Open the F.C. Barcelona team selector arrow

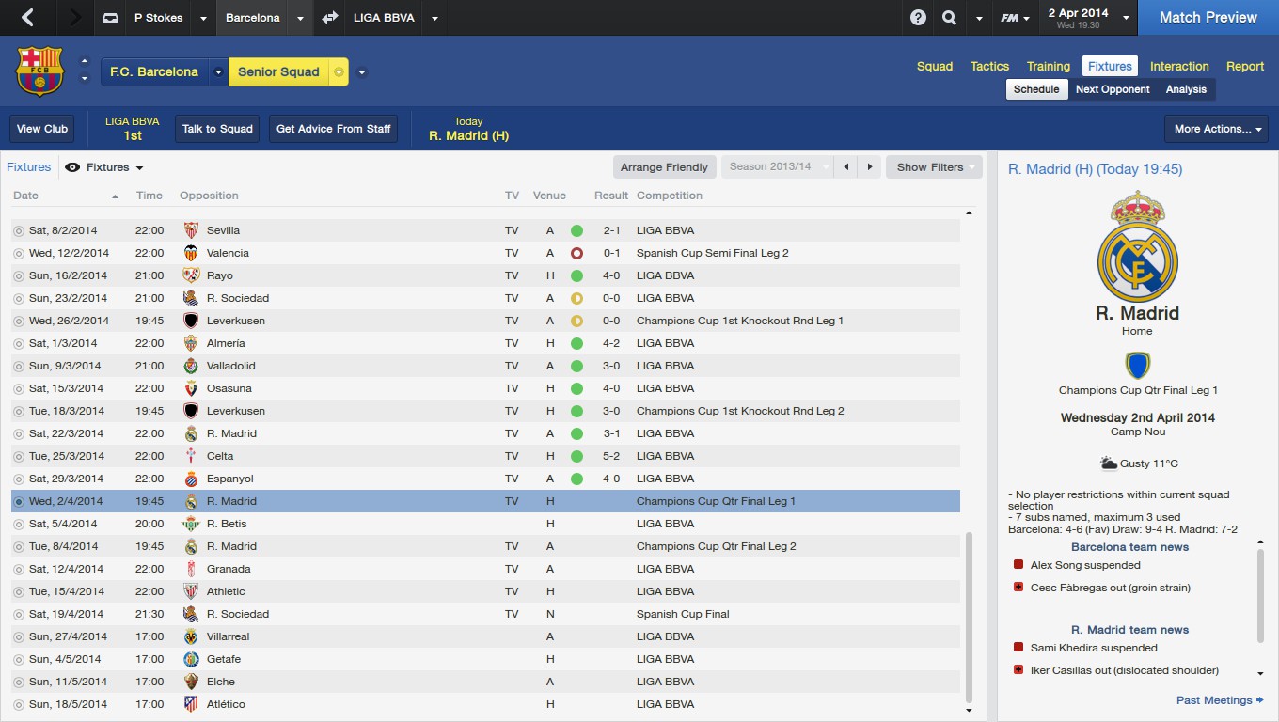[x=217, y=72]
